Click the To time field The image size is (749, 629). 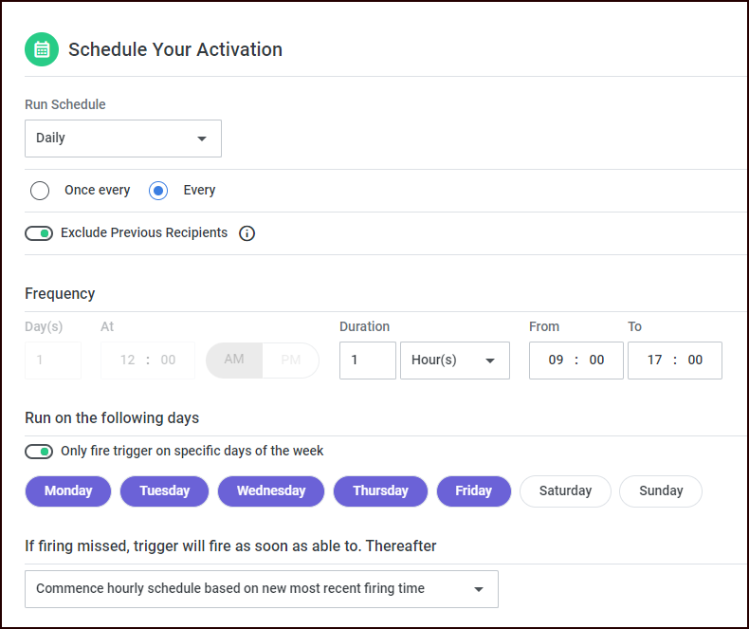pyautogui.click(x=674, y=361)
